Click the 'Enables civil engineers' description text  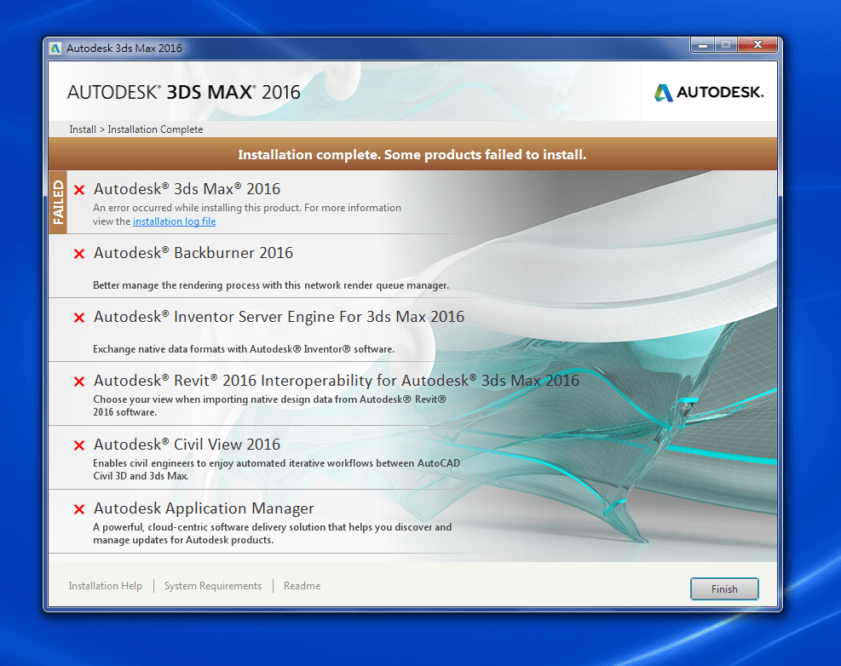276,469
